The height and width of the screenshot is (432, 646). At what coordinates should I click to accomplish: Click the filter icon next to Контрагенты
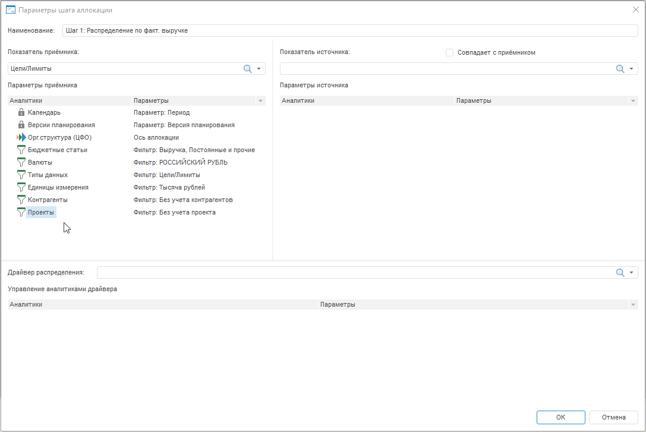click(x=21, y=200)
